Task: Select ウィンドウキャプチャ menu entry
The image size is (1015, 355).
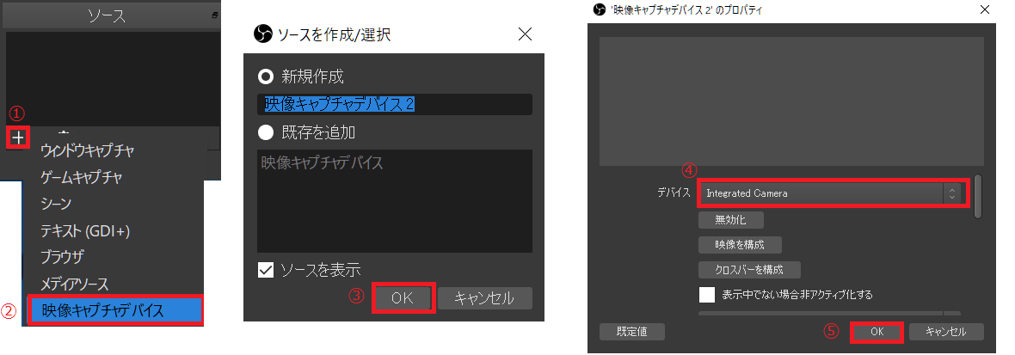Action: (x=88, y=150)
